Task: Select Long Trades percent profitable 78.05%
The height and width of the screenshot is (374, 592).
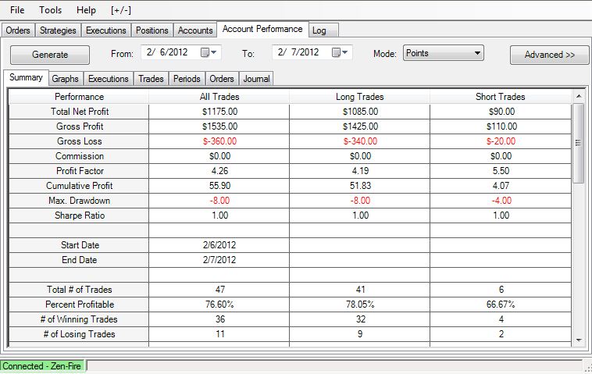Action: [x=360, y=305]
